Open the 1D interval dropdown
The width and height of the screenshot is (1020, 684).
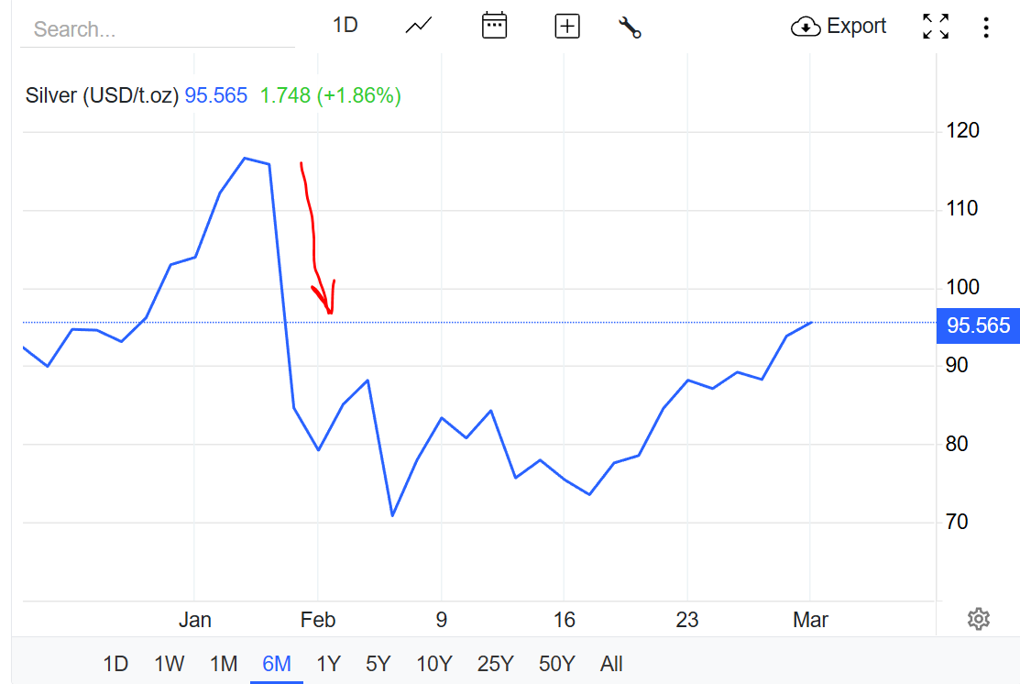[x=345, y=26]
